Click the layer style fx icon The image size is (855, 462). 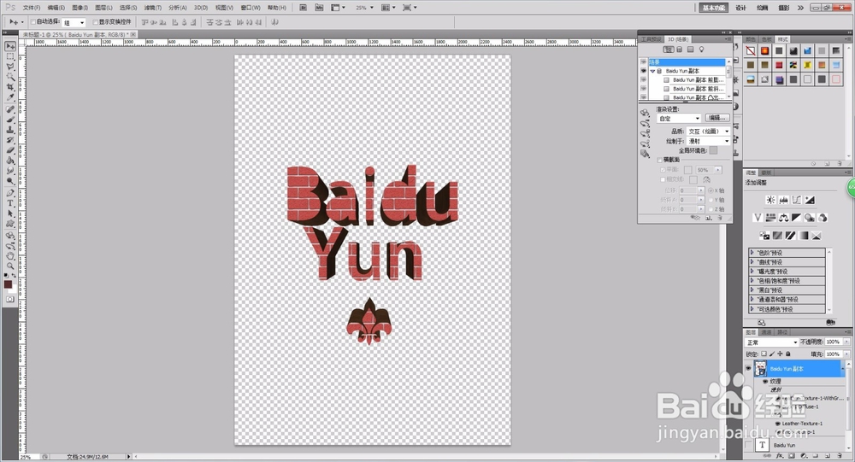[779, 455]
